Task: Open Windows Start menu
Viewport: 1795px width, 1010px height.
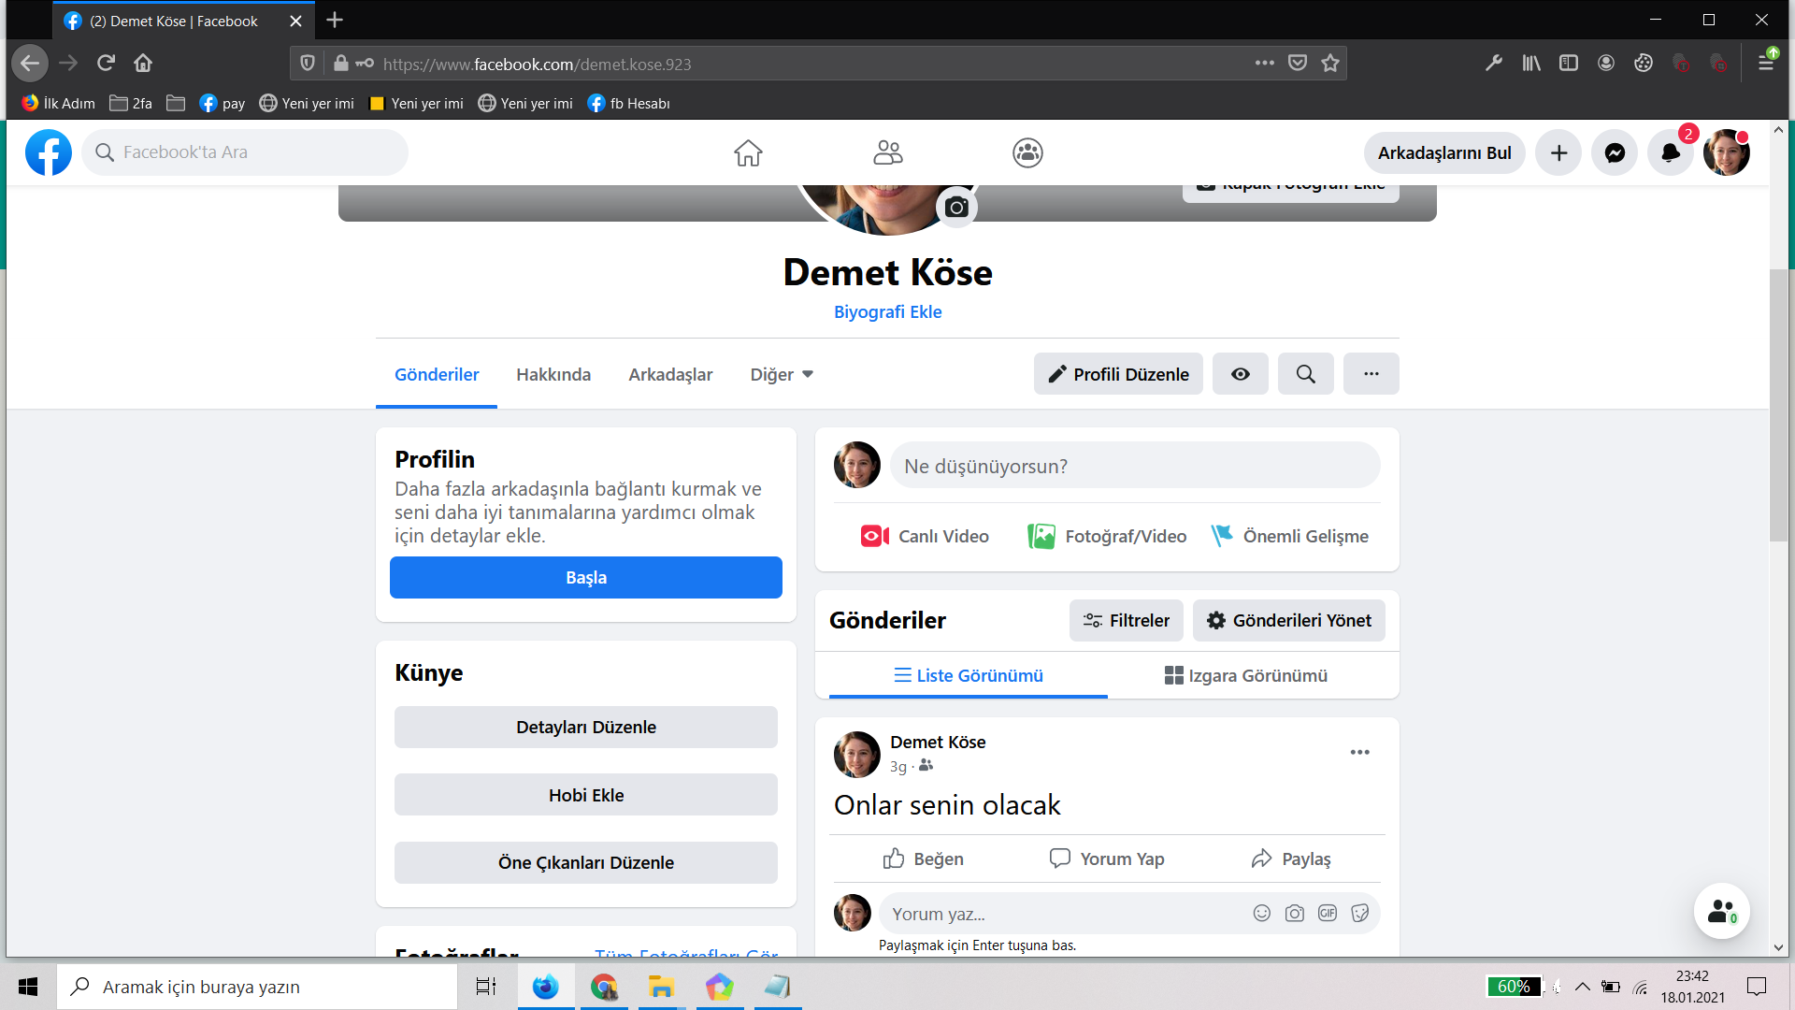Action: (28, 987)
